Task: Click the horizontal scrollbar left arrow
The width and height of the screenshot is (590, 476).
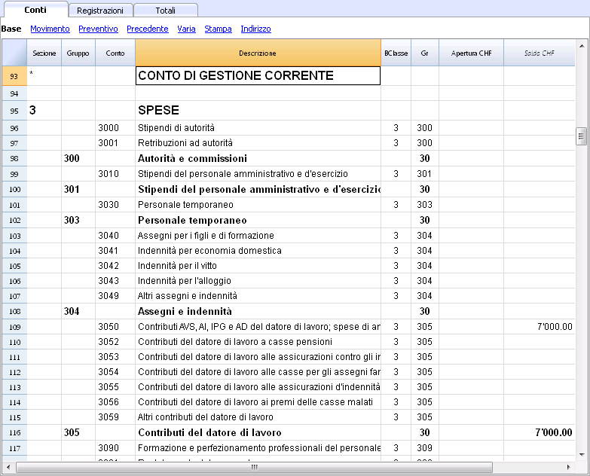Action: (x=20, y=467)
